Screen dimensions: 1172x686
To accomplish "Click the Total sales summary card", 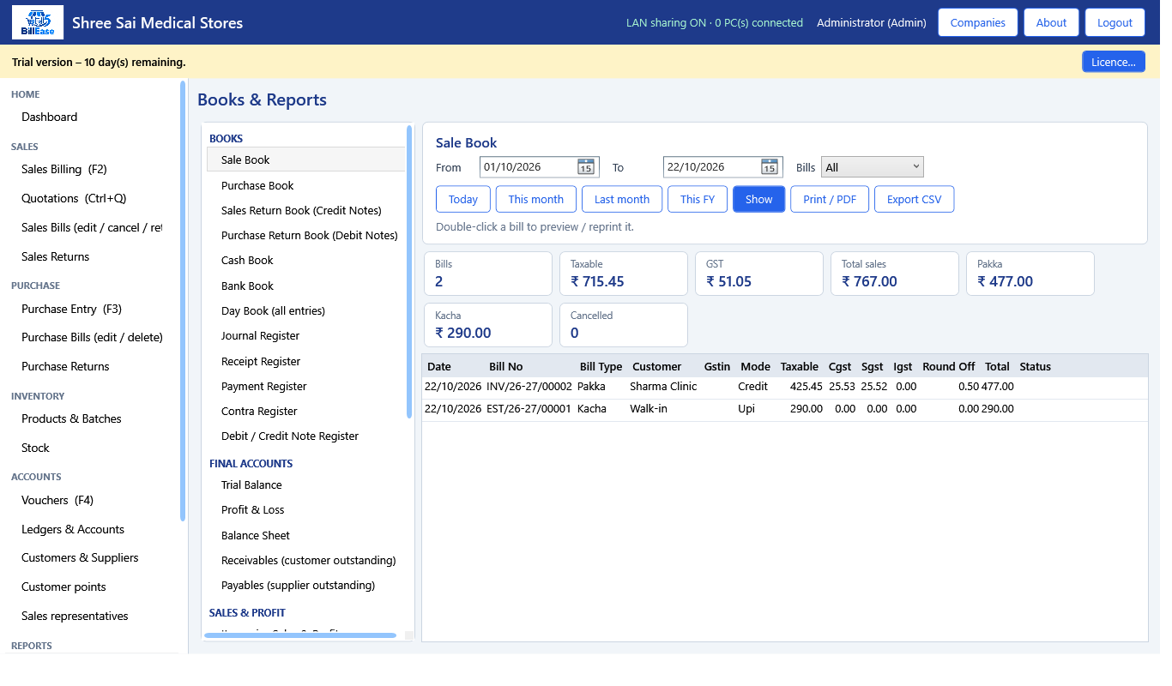I will [895, 274].
